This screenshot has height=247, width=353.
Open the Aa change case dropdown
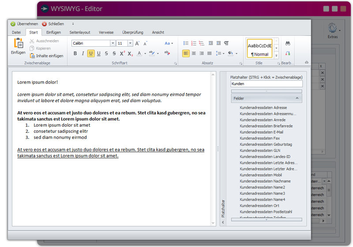(x=169, y=43)
